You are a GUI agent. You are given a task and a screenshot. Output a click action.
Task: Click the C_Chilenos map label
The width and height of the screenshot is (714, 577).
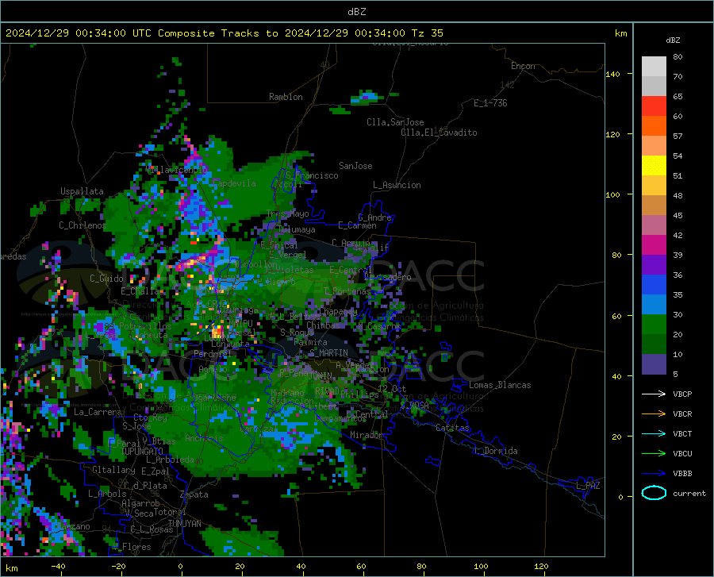click(x=83, y=225)
